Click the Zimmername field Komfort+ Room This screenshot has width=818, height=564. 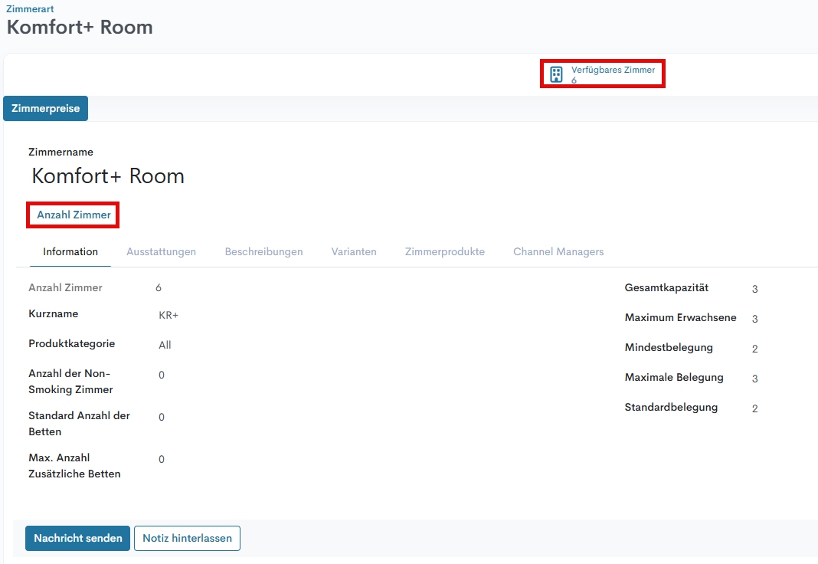108,176
